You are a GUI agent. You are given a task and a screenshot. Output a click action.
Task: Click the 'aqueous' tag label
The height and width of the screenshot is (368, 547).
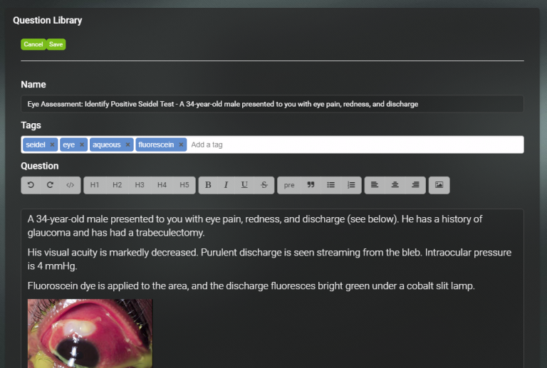[107, 144]
